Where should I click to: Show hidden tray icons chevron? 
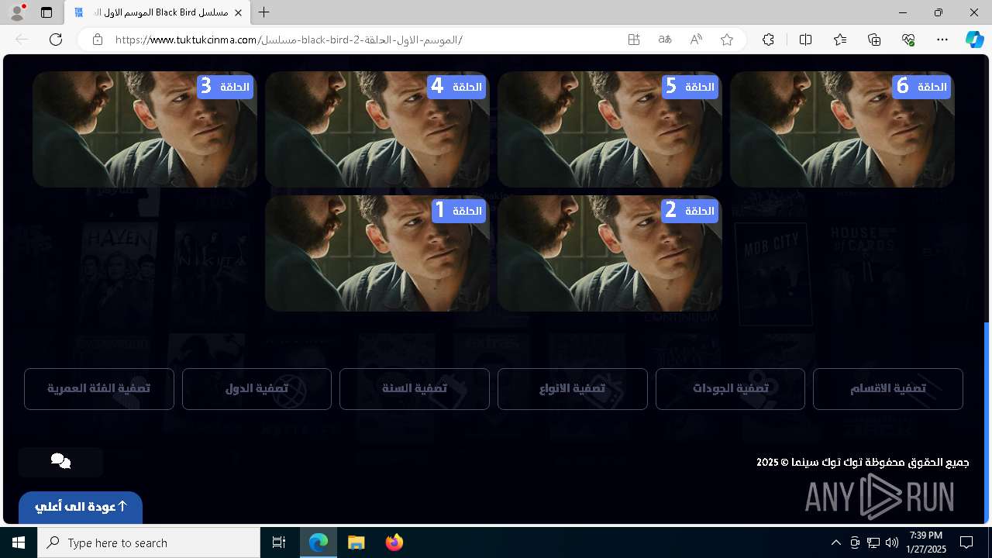pos(835,542)
